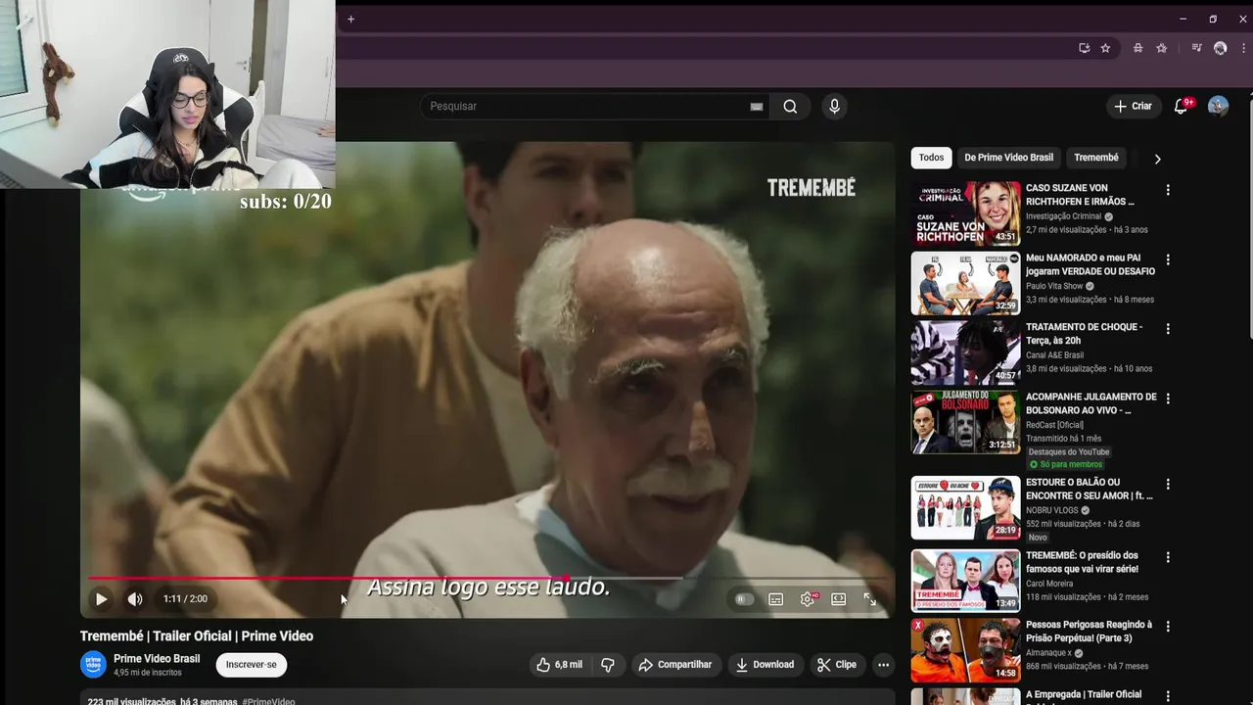Mute the video volume speaker icon

point(135,599)
